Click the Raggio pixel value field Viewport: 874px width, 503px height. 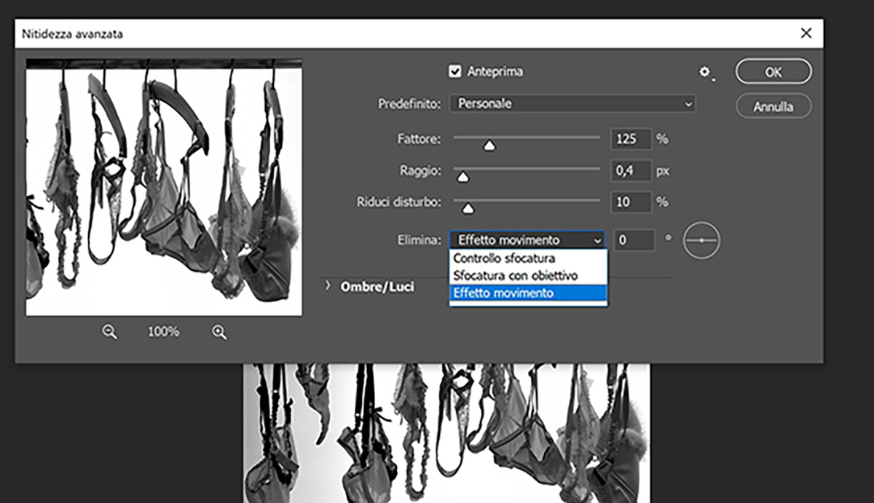(x=629, y=171)
